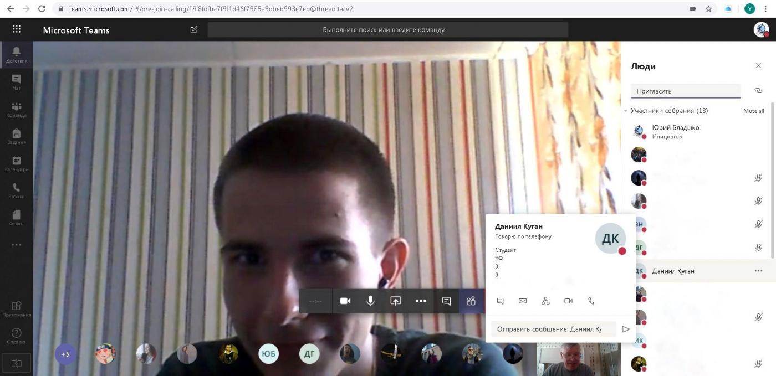Viewport: 776px width, 376px height.
Task: Hide the participants panel via toolbar icon
Action: 471,301
